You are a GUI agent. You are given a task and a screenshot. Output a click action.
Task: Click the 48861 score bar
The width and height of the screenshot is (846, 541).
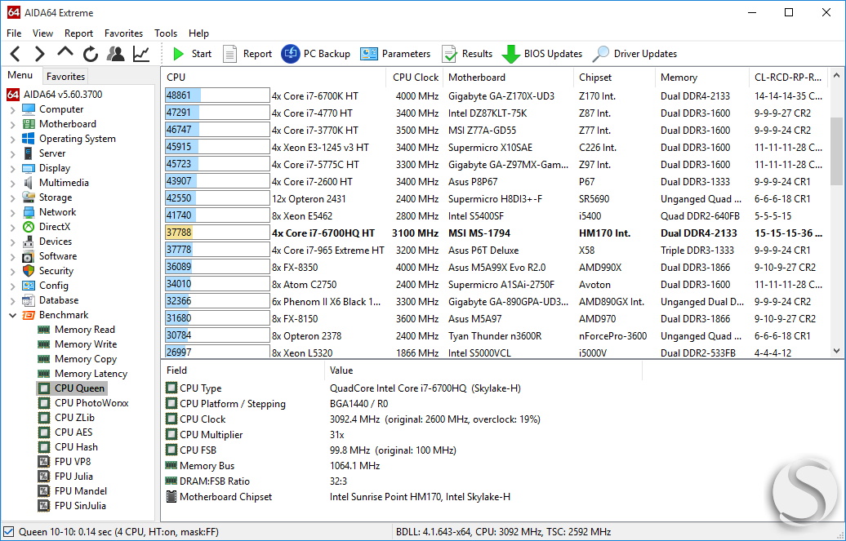pos(217,95)
